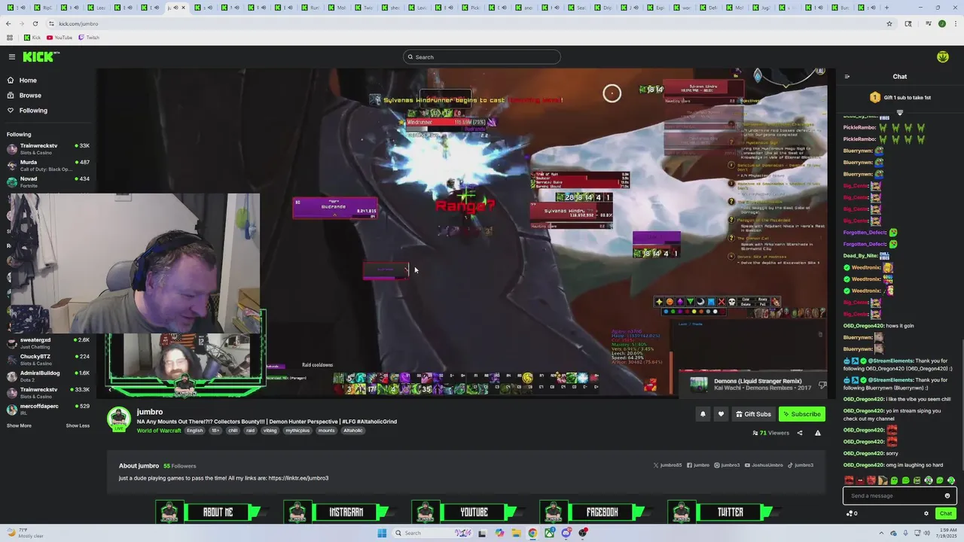Share the stream with share icon
Screen dimensions: 964x542
[800, 433]
